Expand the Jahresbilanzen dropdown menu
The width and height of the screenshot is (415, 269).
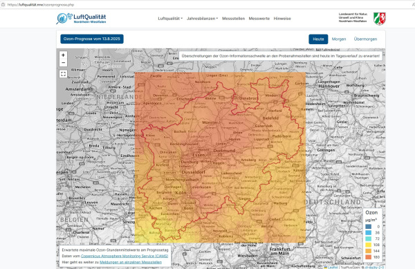pyautogui.click(x=202, y=19)
